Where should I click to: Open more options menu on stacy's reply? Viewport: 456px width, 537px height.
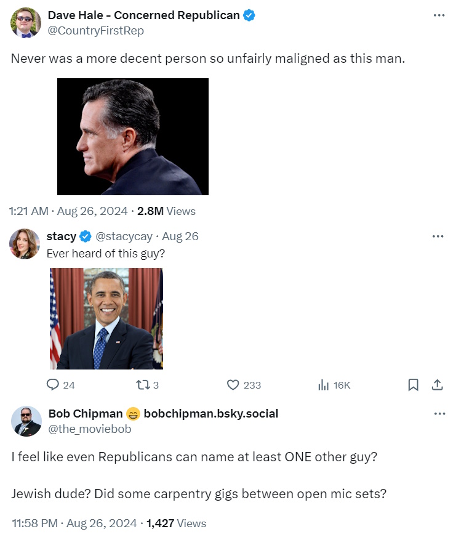[438, 236]
